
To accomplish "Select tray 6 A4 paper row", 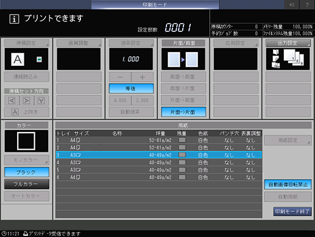I will 159,177.
